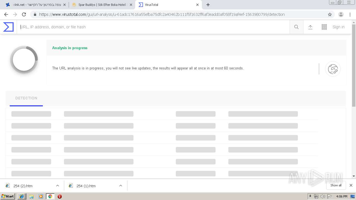This screenshot has width=356, height=200.
Task: Open media player taskbar icon
Action: (x=41, y=196)
